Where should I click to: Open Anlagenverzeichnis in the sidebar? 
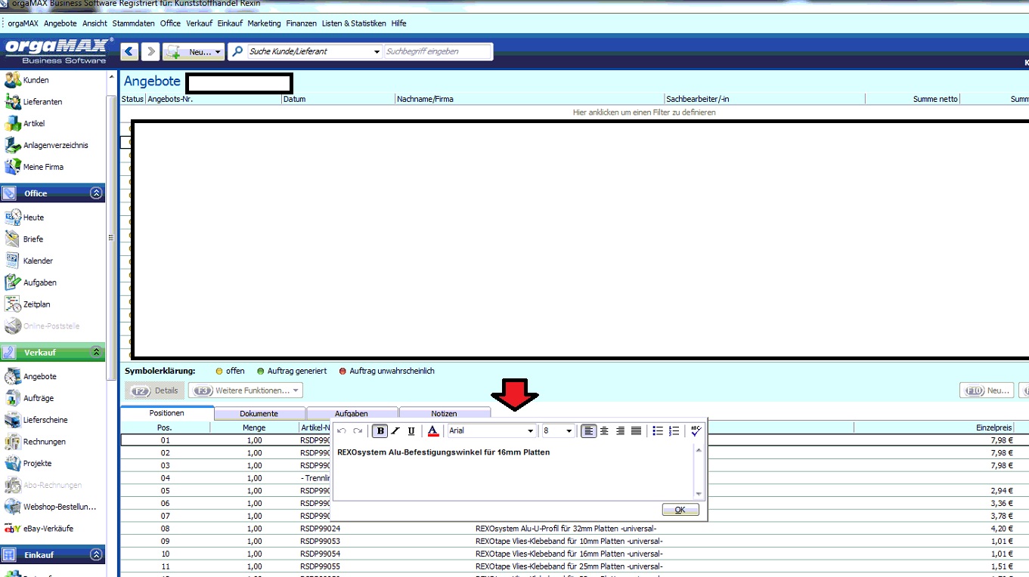click(46, 145)
